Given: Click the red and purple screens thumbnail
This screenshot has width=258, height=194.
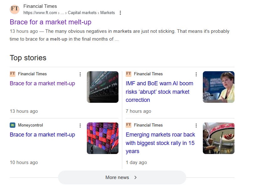Looking at the screenshot, I should pyautogui.click(x=103, y=138).
